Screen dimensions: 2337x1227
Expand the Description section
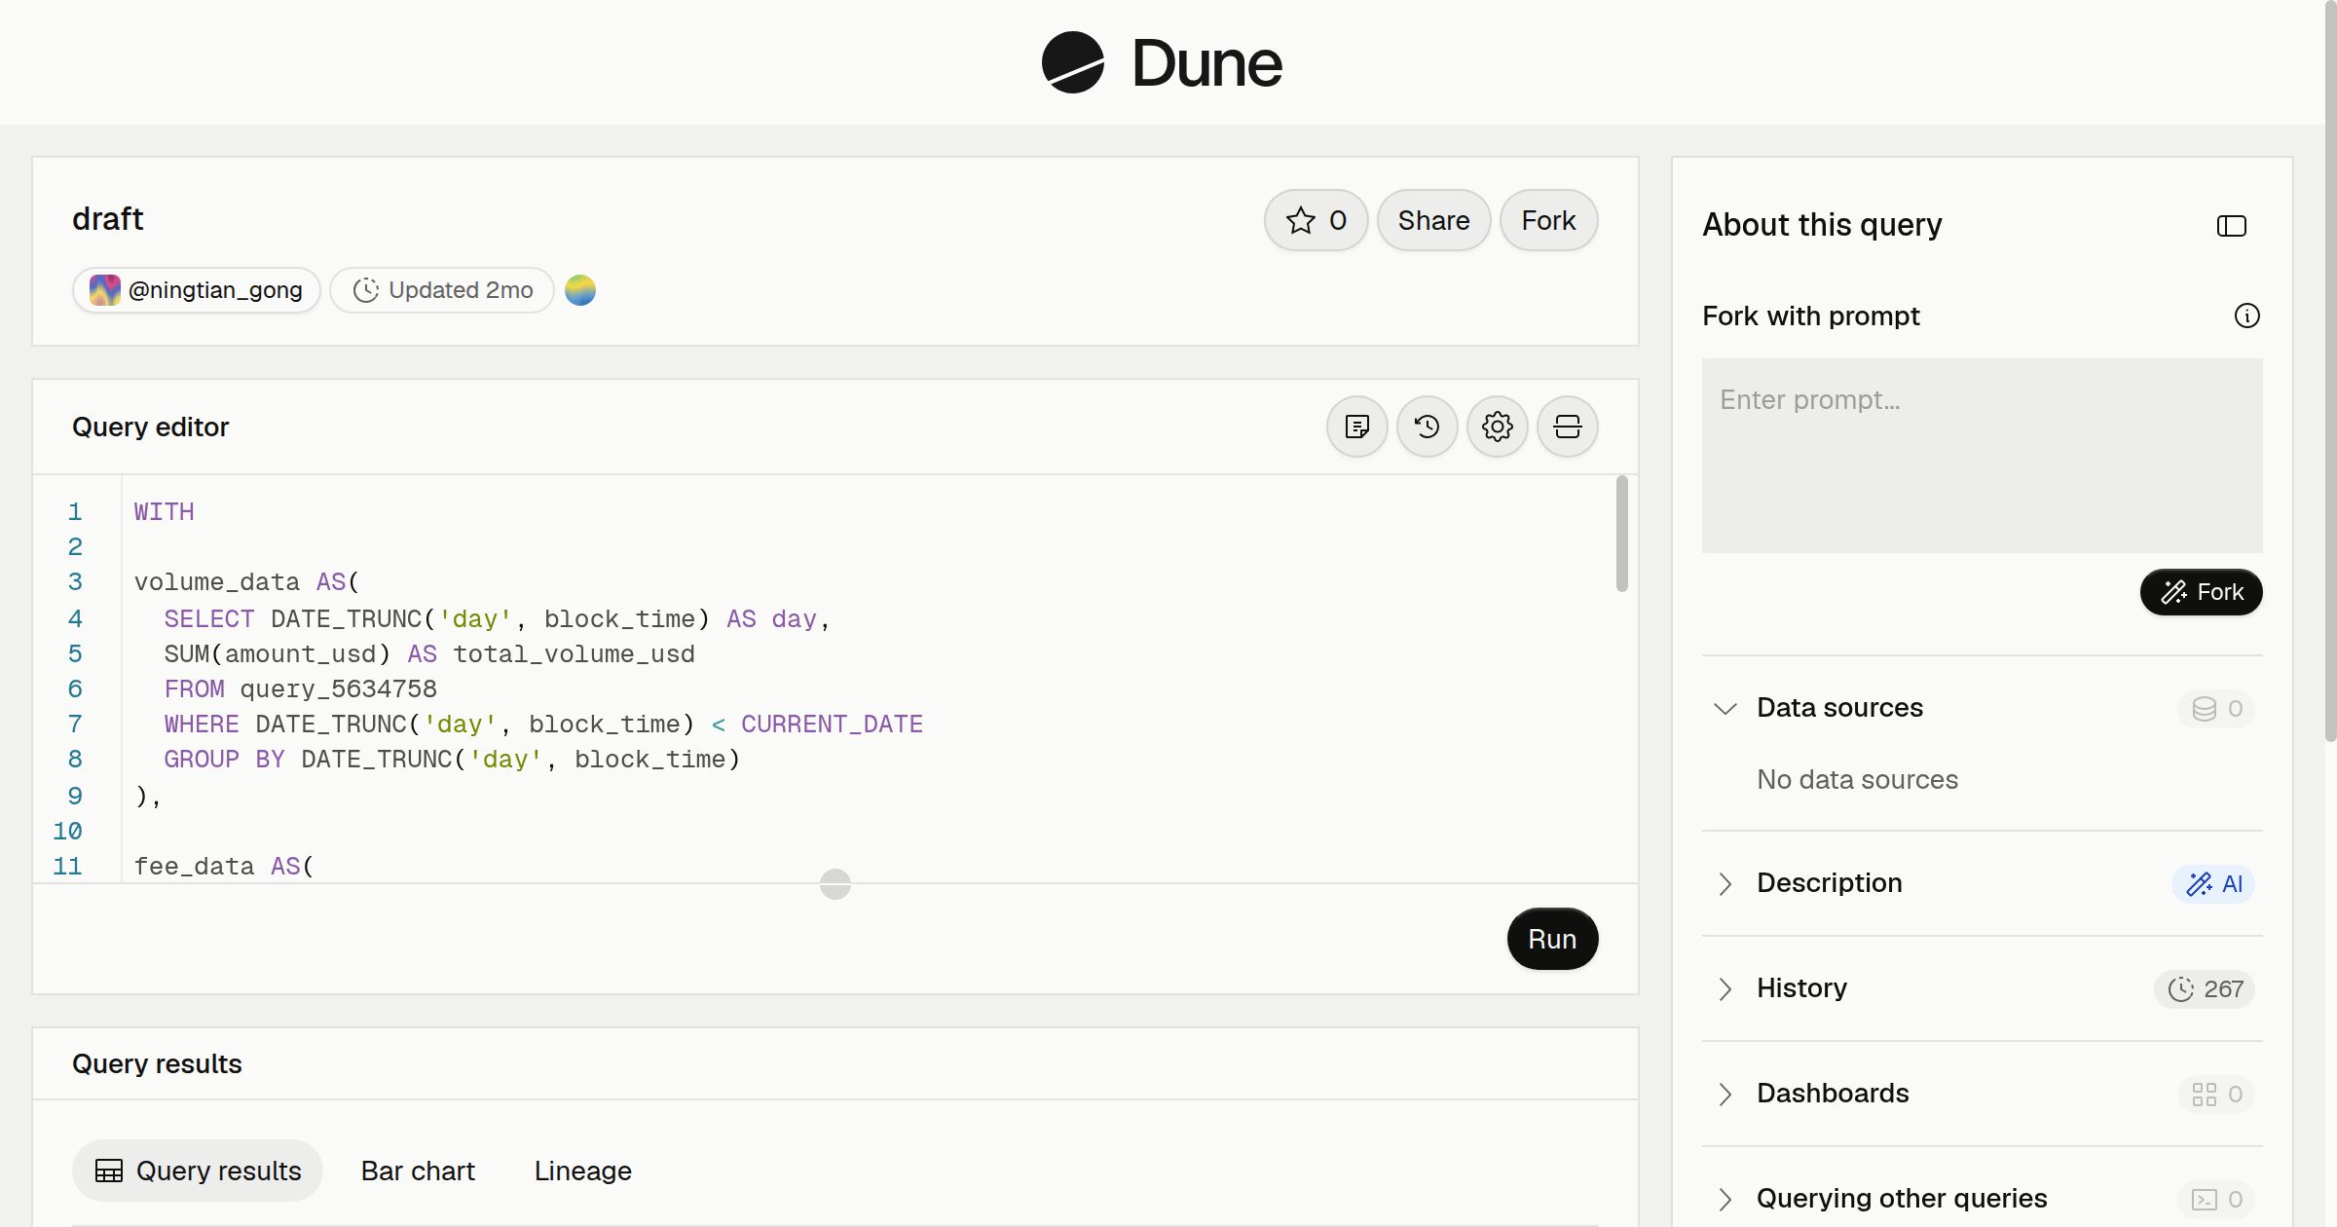pyautogui.click(x=1725, y=883)
